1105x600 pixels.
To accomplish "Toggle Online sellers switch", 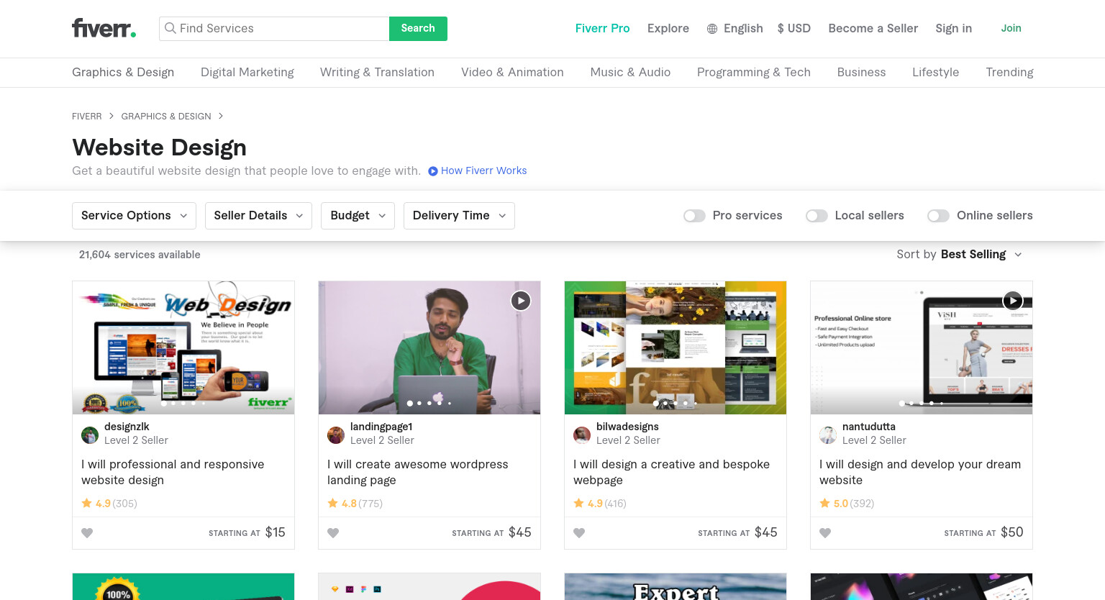I will pyautogui.click(x=938, y=216).
